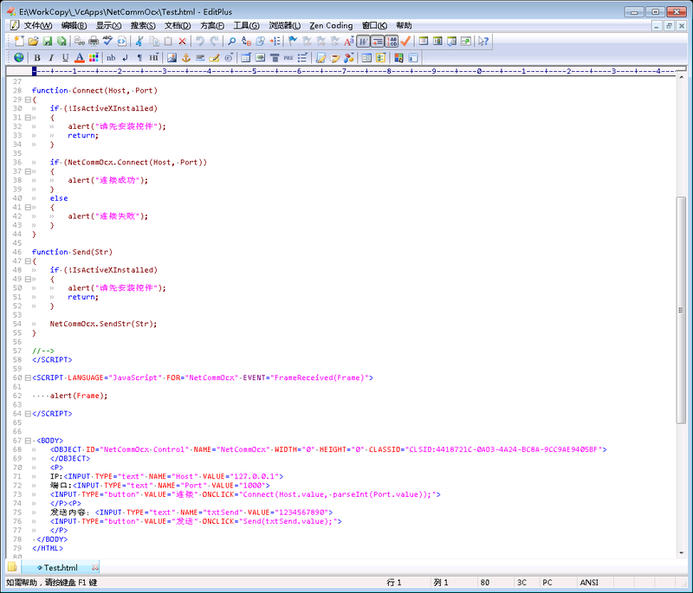Insert line break tag icon
693x593 pixels.
(x=125, y=58)
